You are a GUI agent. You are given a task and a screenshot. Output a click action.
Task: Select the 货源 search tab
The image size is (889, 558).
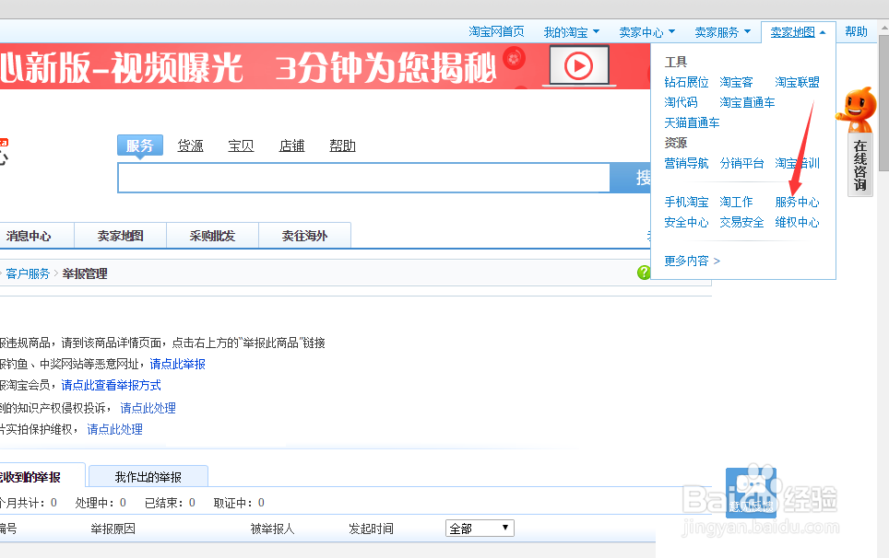click(191, 145)
